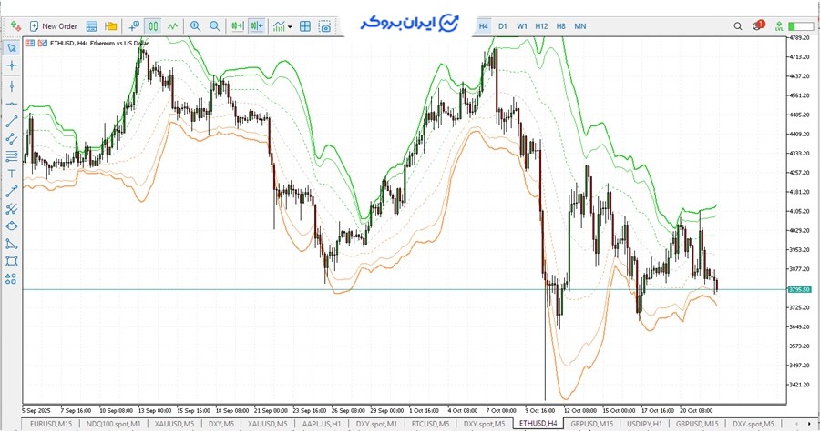
Task: Select the MN monthly timeframe
Action: [580, 26]
